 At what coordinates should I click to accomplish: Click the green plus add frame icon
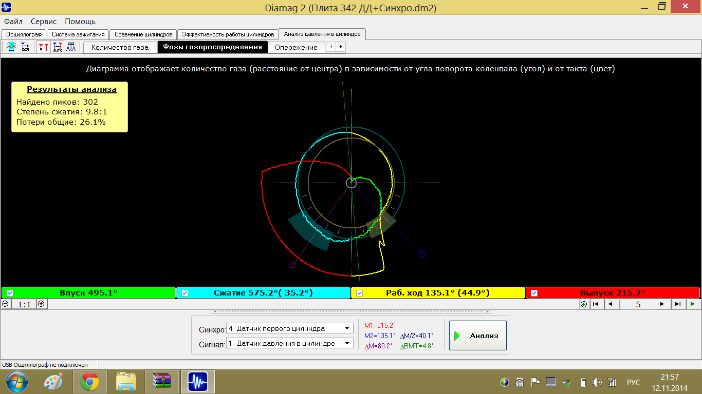click(584, 304)
